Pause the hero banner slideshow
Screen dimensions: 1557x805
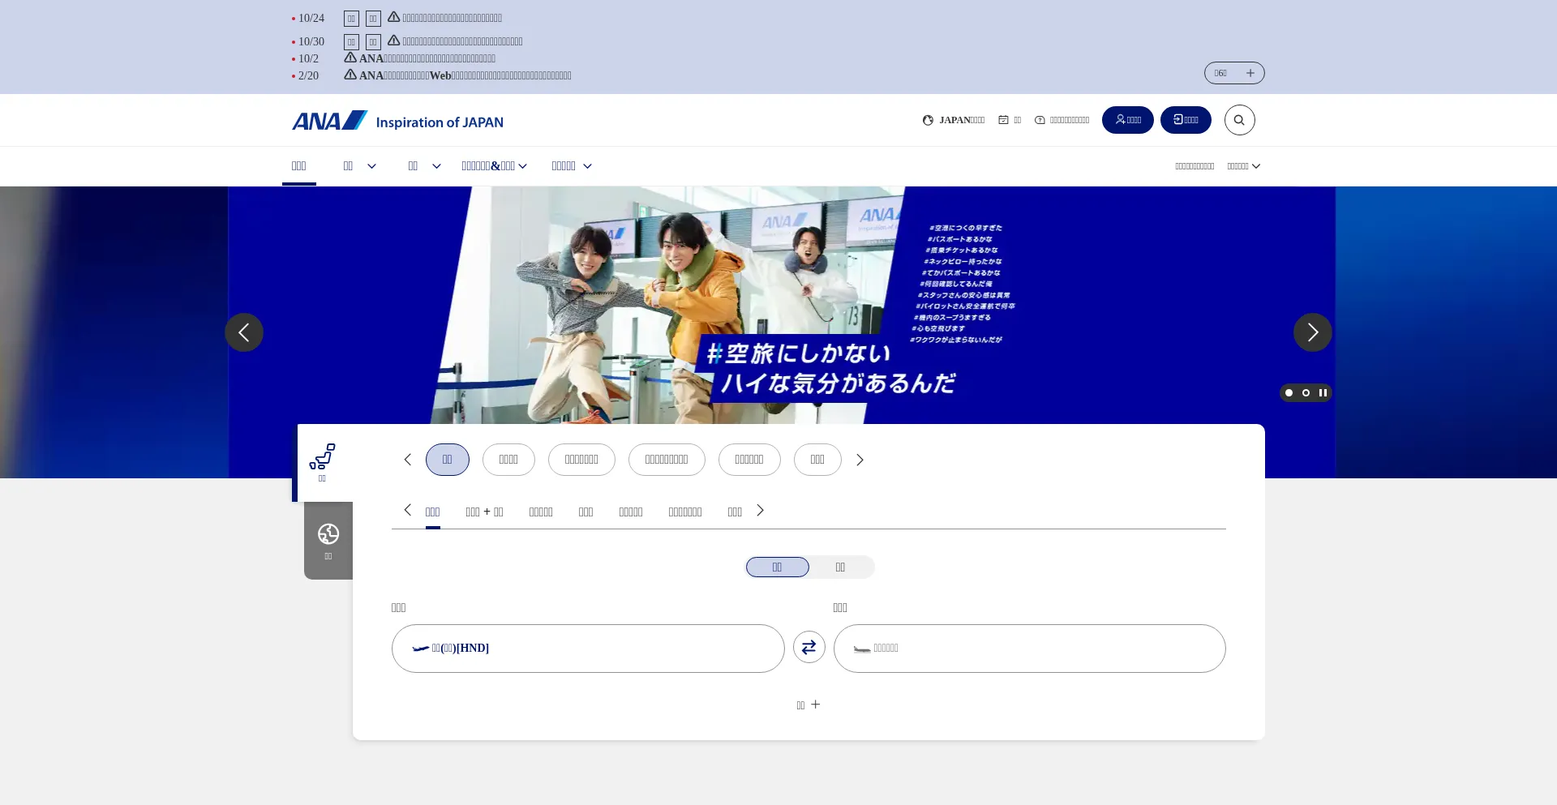pyautogui.click(x=1323, y=392)
